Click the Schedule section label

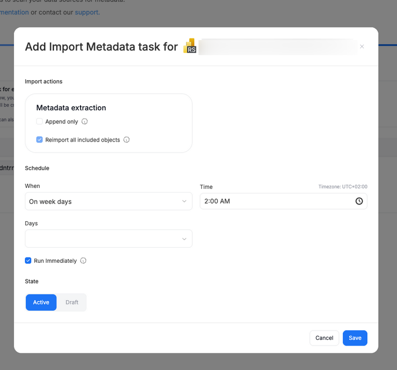click(37, 168)
